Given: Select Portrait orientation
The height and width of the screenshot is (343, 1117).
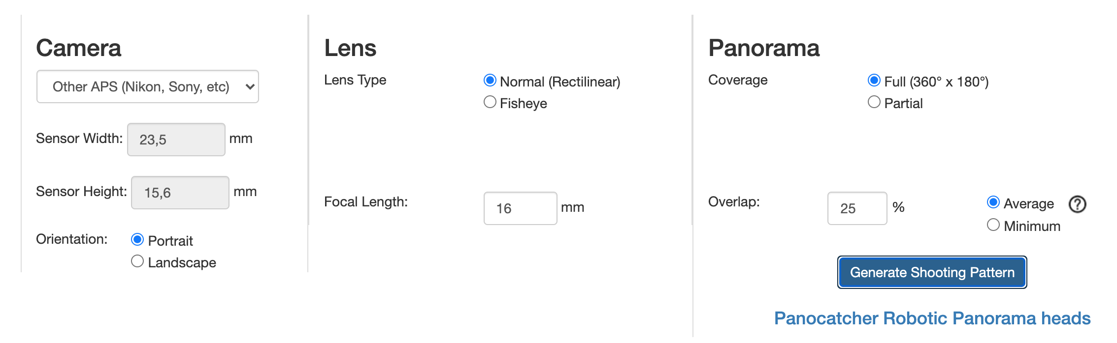Looking at the screenshot, I should (137, 239).
